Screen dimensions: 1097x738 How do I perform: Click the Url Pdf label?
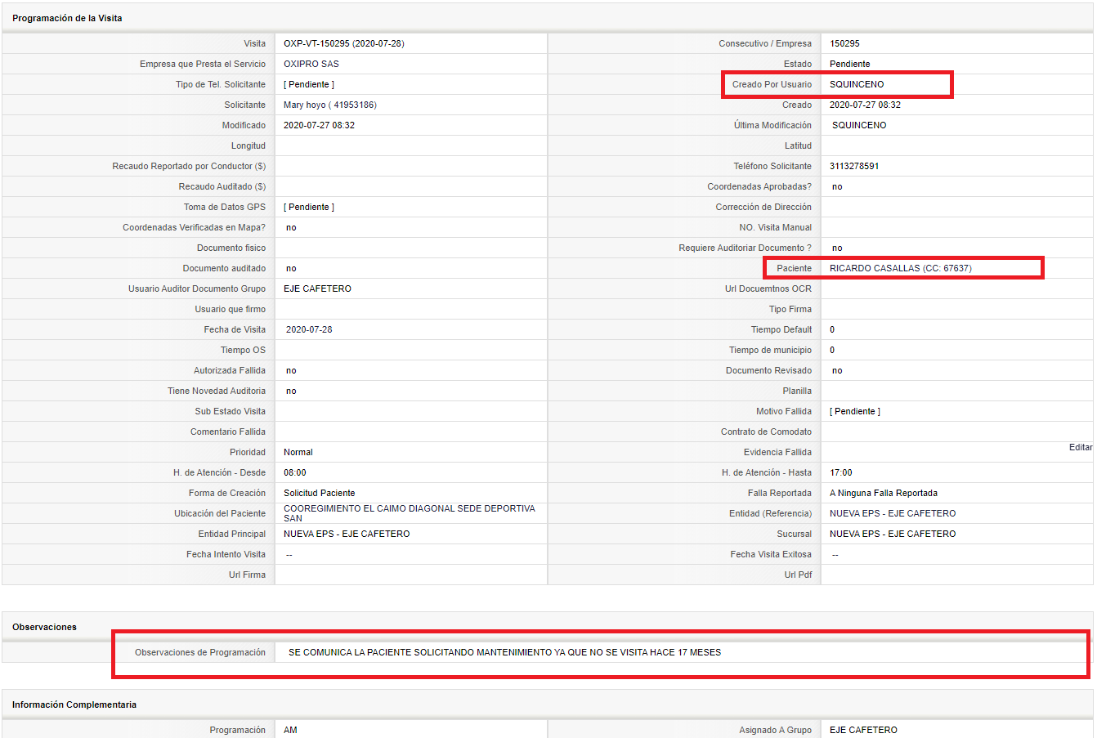click(x=798, y=575)
